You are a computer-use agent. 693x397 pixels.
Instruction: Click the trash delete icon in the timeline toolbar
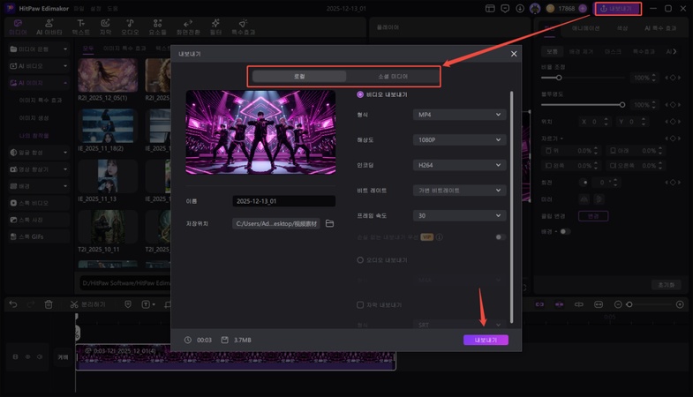tap(49, 304)
